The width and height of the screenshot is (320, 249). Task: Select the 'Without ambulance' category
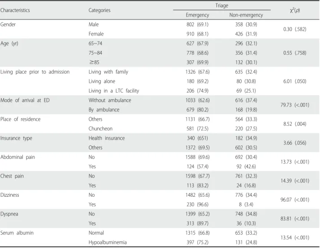[110, 100]
